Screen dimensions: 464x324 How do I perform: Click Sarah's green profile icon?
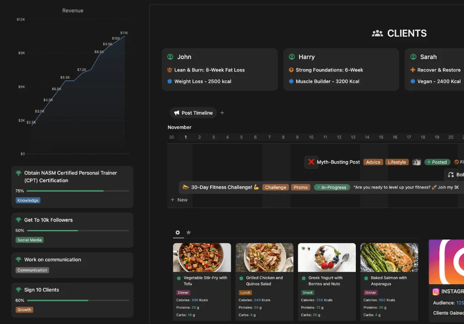pyautogui.click(x=414, y=57)
